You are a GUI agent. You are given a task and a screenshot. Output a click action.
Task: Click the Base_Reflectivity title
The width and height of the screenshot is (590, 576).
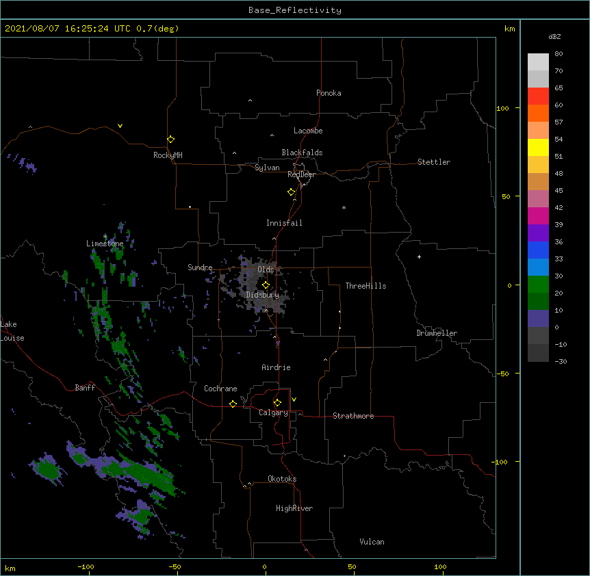click(x=295, y=10)
